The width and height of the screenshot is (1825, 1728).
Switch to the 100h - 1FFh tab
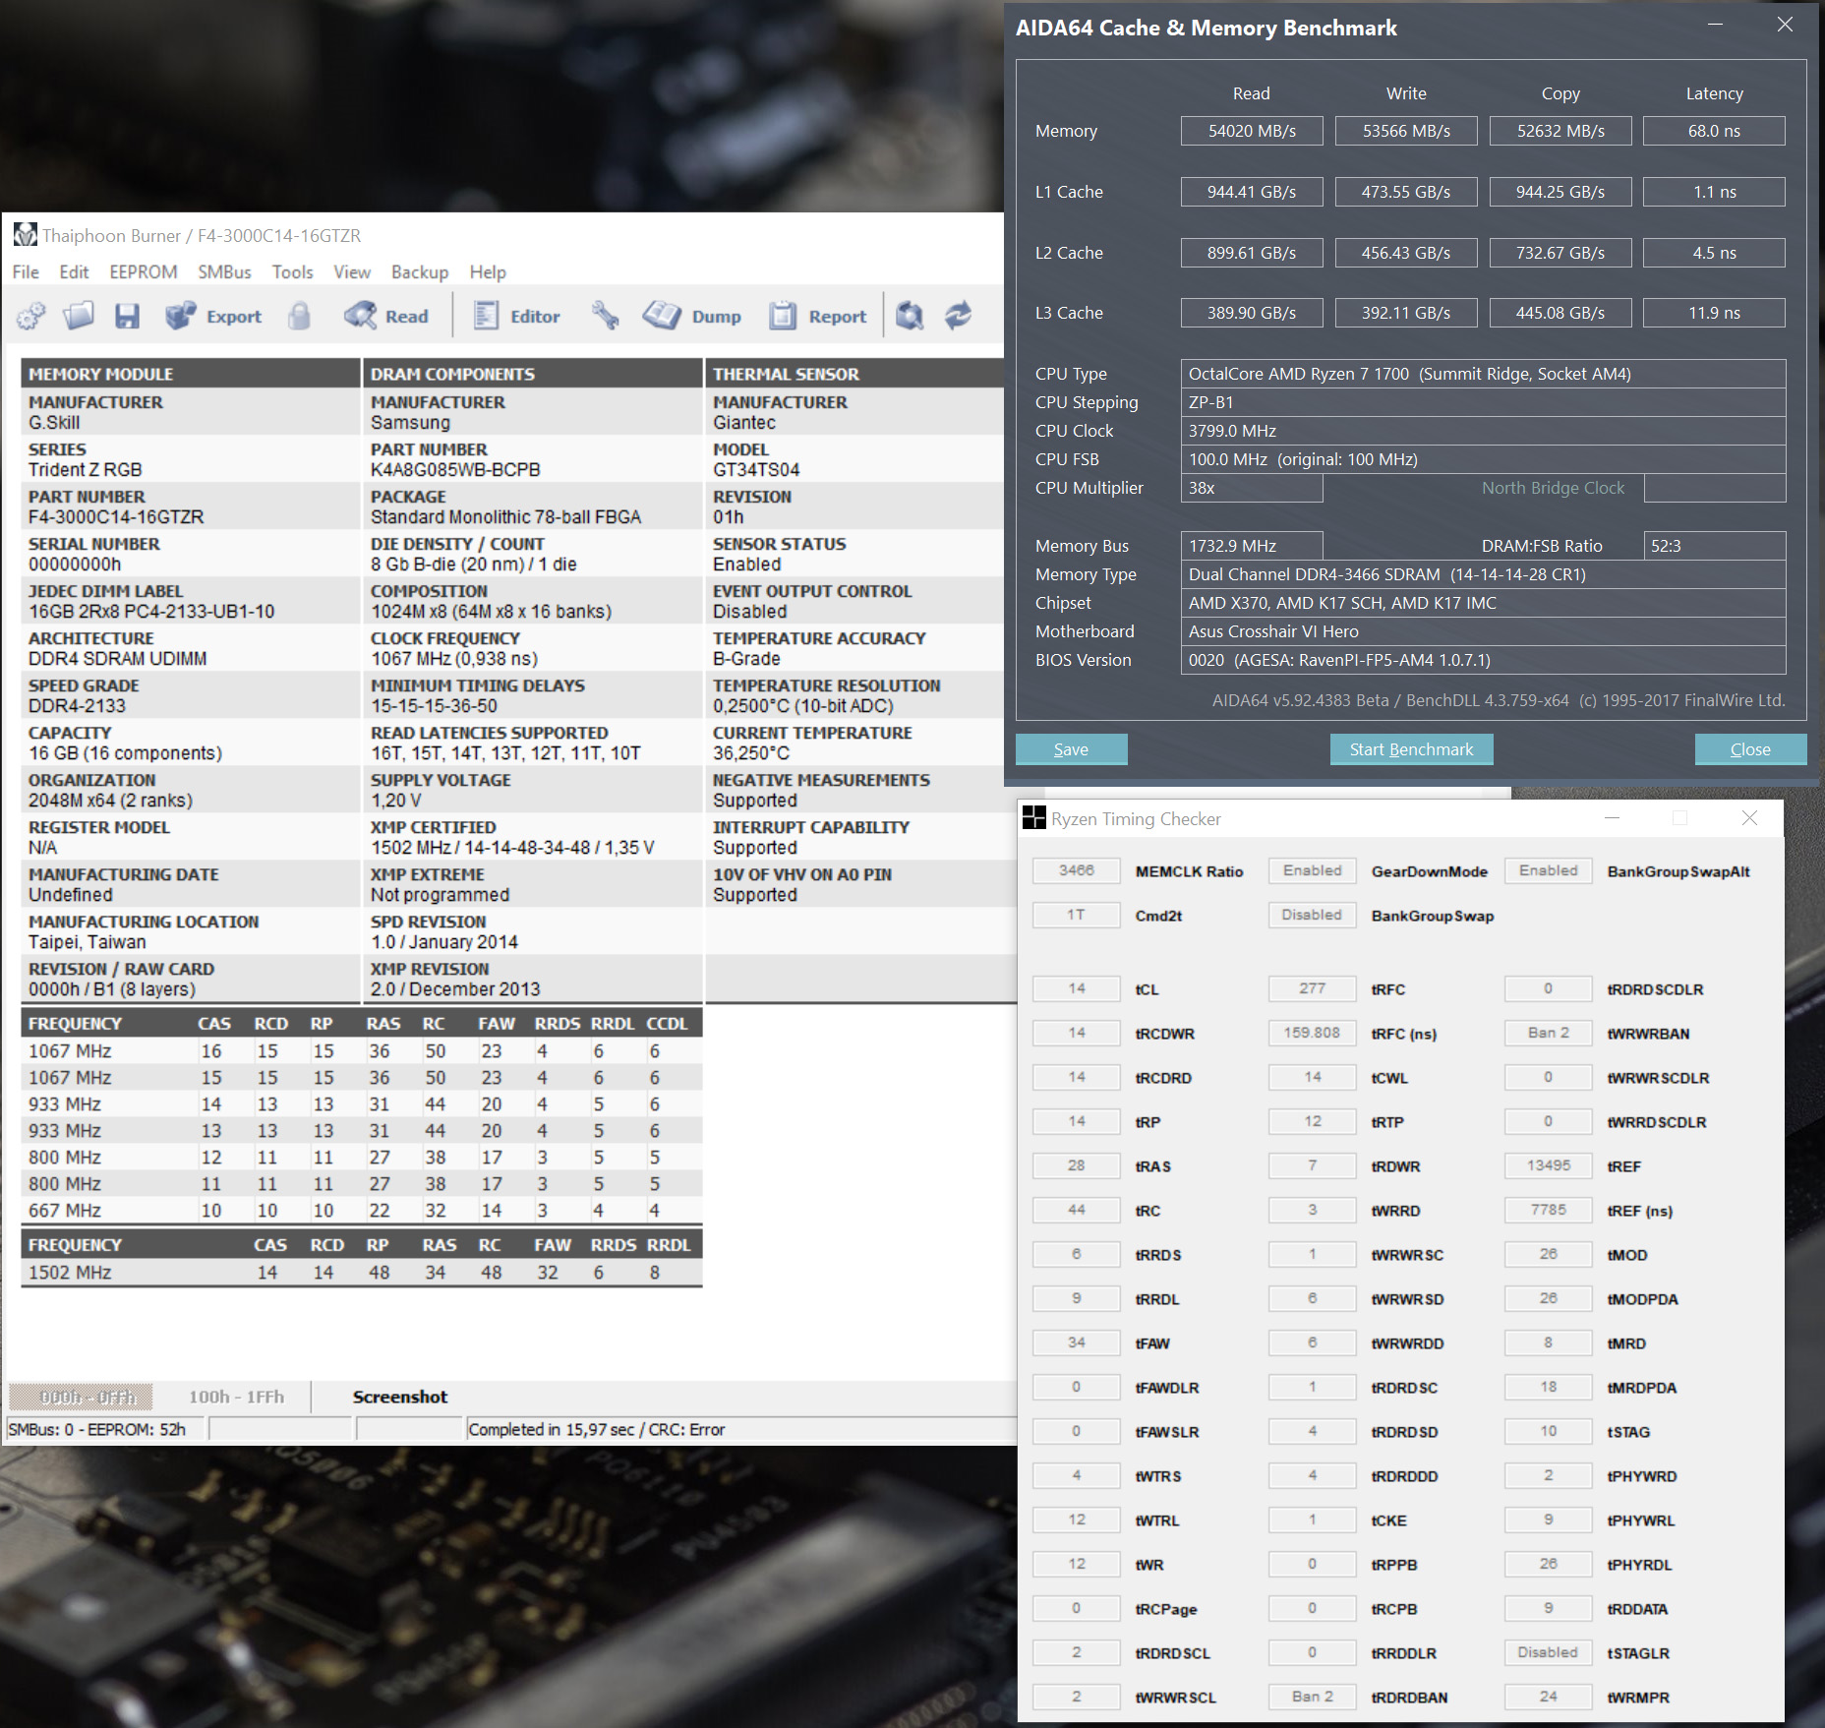pyautogui.click(x=236, y=1397)
